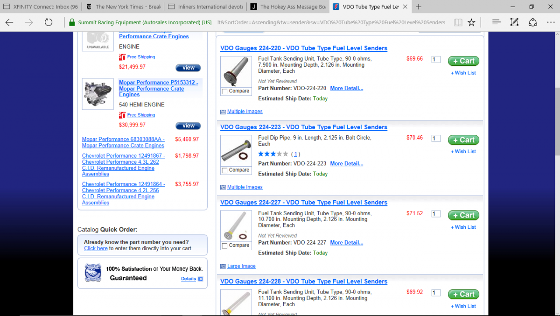This screenshot has width=560, height=316.
Task: Click quantity field for VDO 224-223
Action: [x=436, y=138]
